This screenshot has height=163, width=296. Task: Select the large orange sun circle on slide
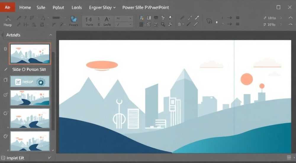pos(247,79)
